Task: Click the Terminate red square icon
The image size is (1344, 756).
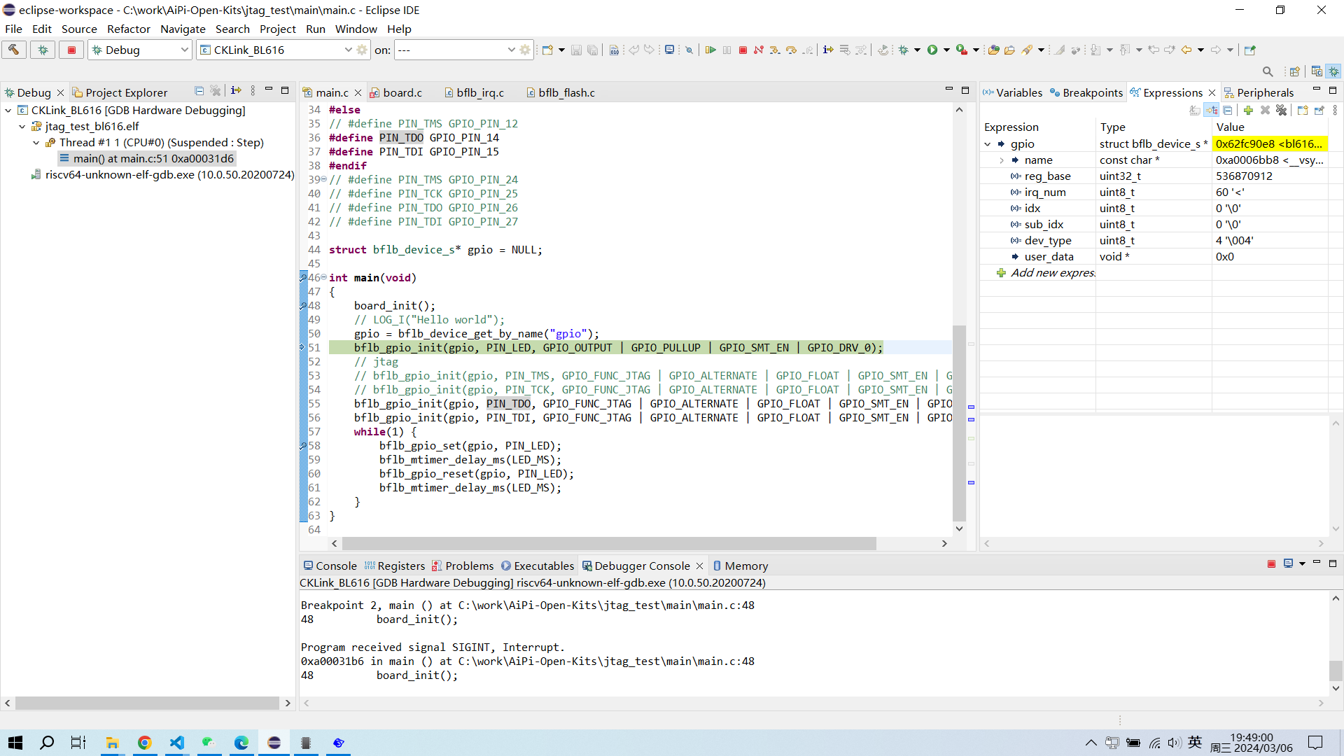Action: [743, 50]
